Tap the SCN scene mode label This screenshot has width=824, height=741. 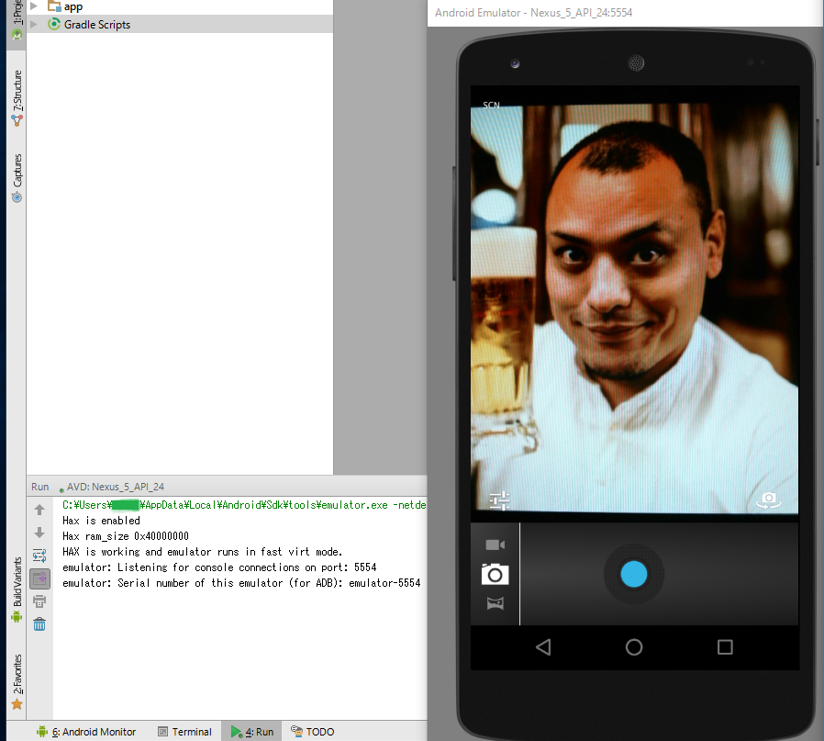click(x=491, y=106)
